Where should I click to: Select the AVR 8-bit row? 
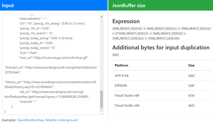pyautogui.click(x=163, y=76)
